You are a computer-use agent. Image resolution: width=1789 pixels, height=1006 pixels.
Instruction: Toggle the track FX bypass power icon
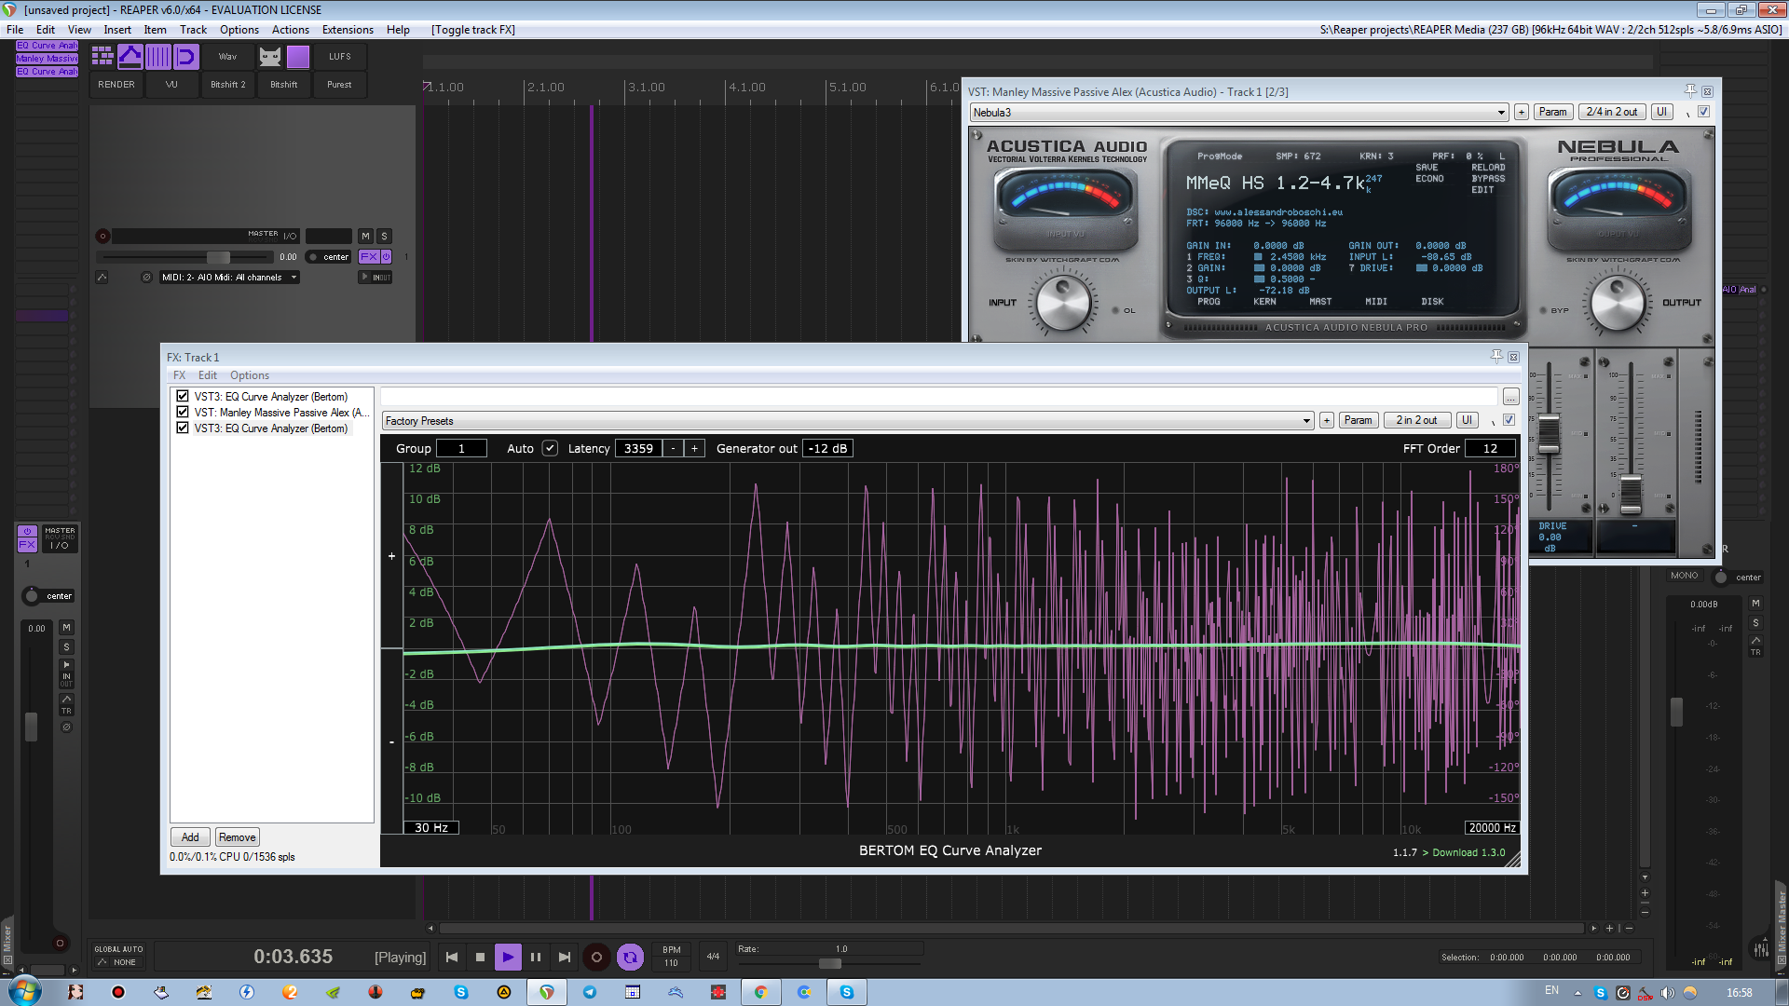point(387,257)
